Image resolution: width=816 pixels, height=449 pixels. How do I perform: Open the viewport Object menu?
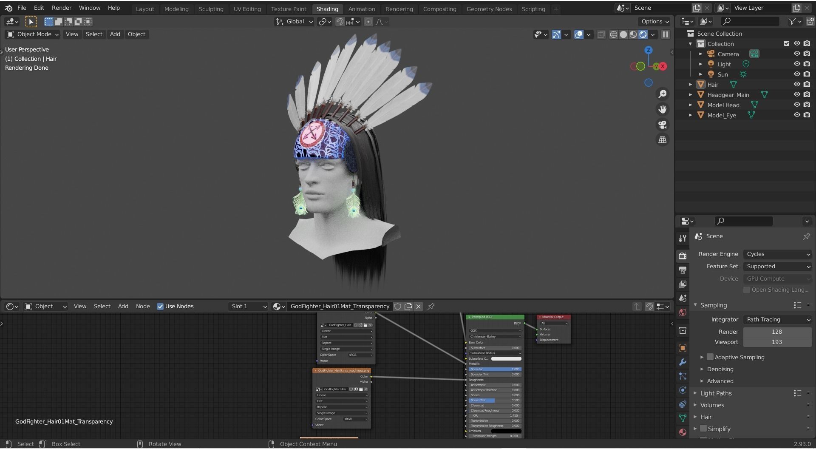tap(136, 34)
